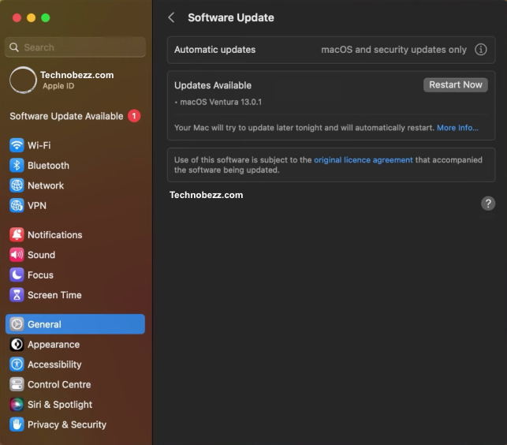
Task: Select the Focus moon icon
Action: 17,275
